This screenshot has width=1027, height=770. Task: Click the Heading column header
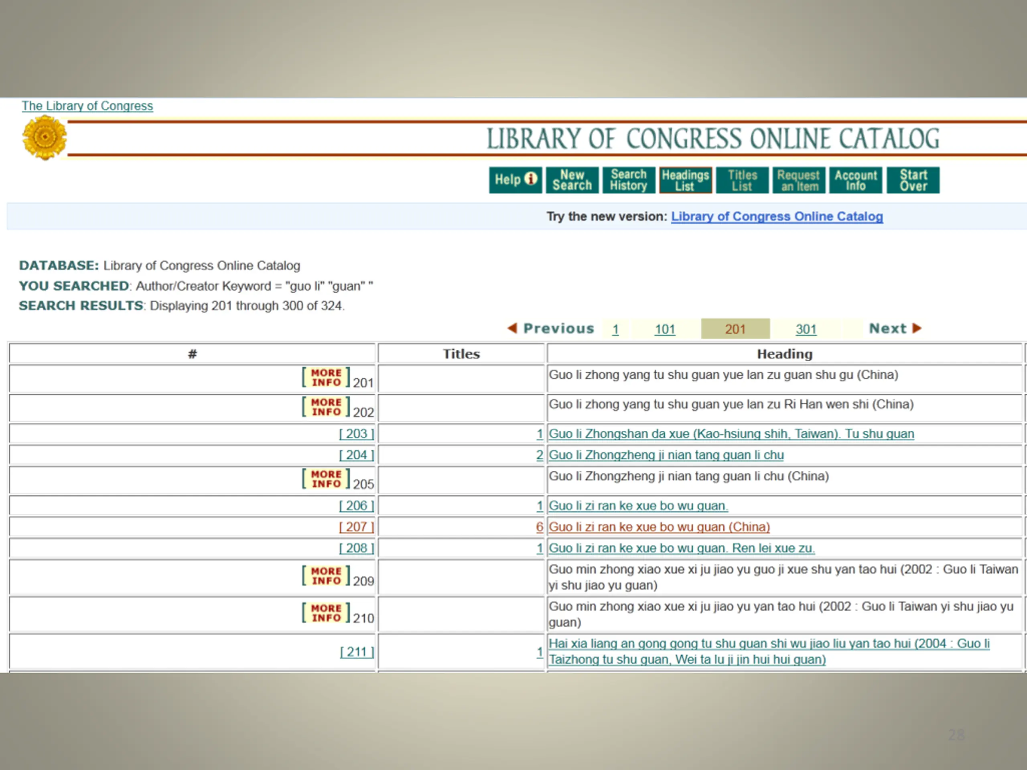(785, 354)
